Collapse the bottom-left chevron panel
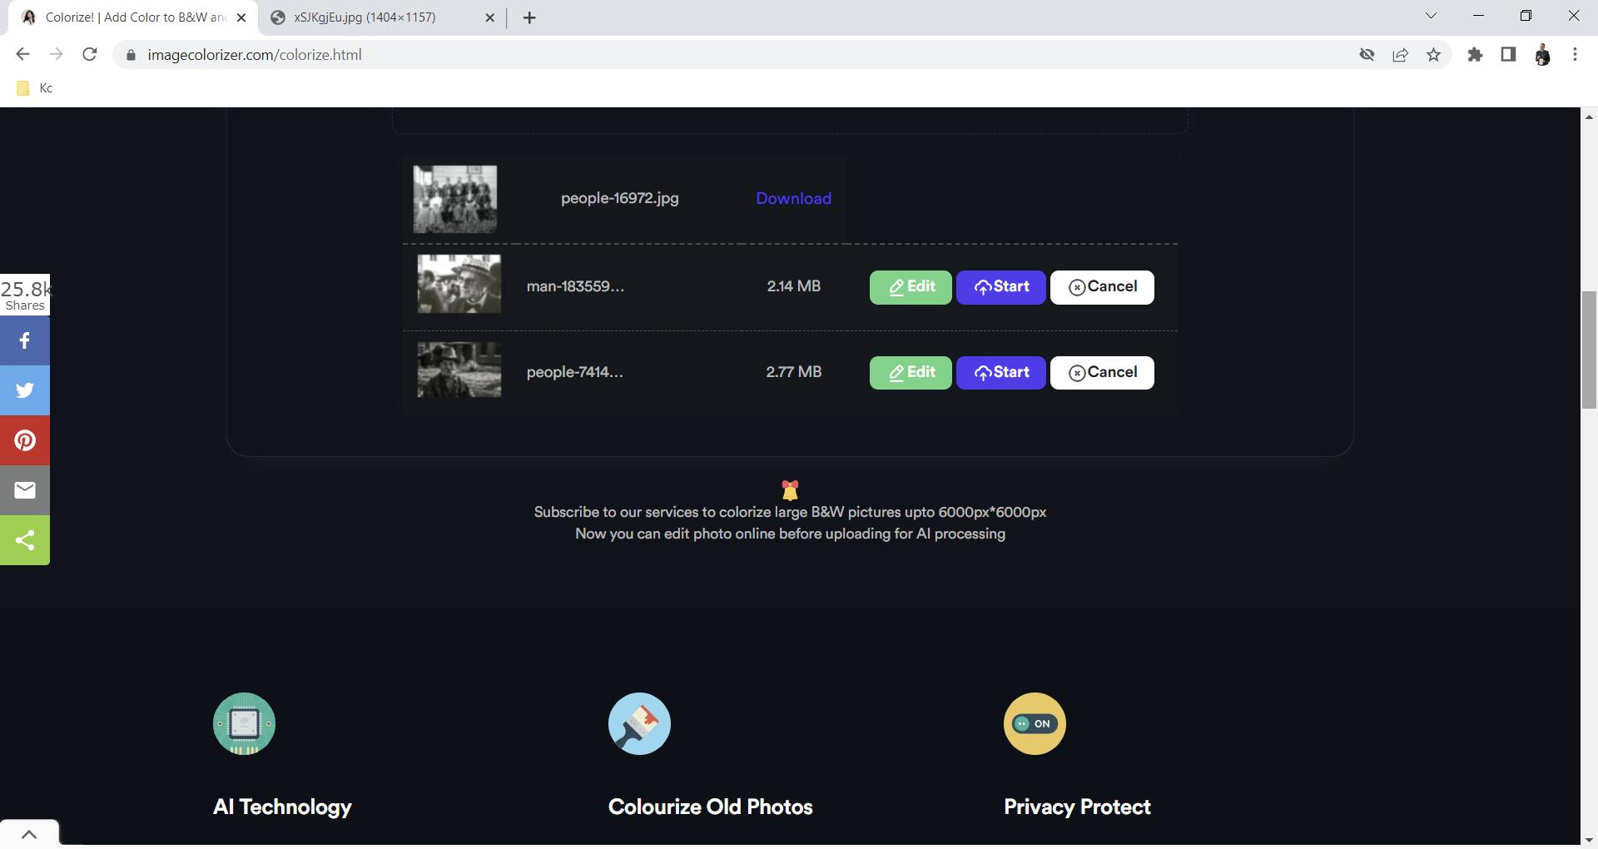The width and height of the screenshot is (1598, 849). (x=29, y=834)
